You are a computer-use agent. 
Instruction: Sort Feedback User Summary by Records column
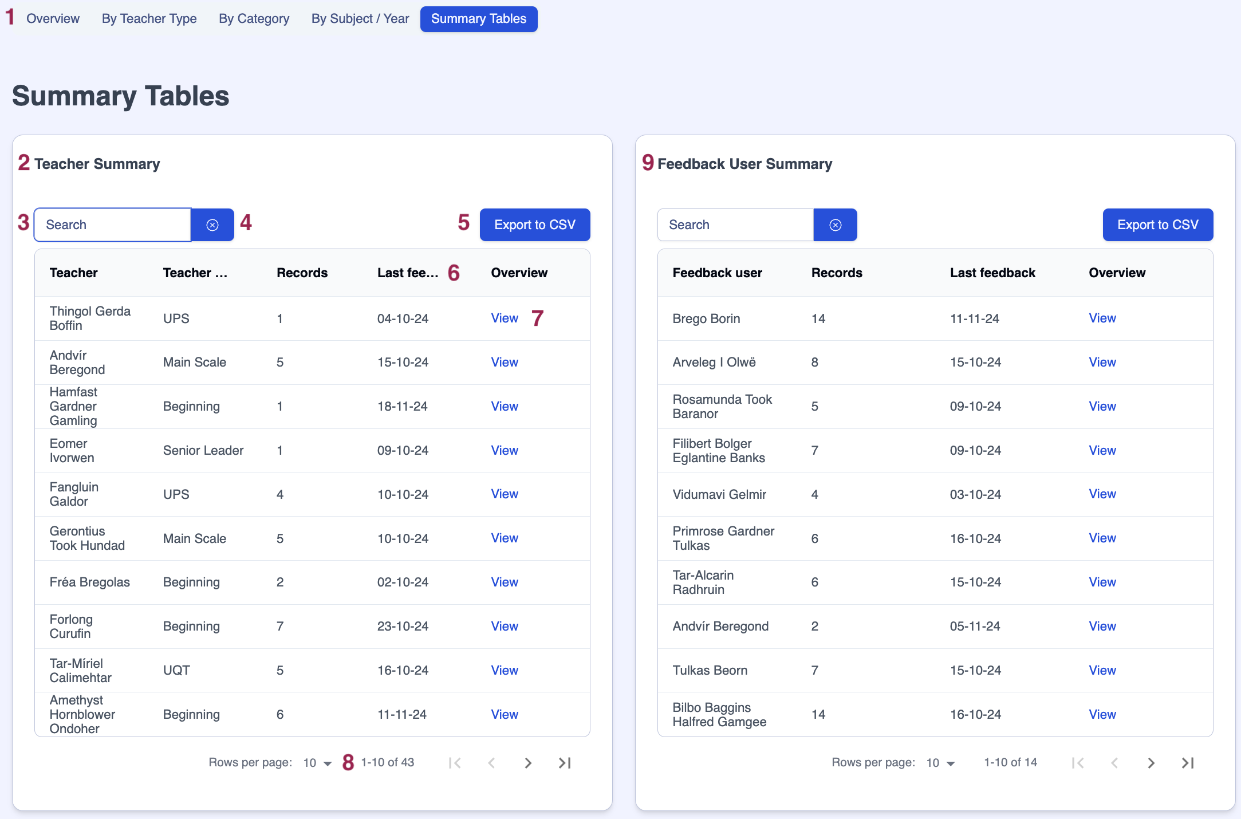(837, 273)
